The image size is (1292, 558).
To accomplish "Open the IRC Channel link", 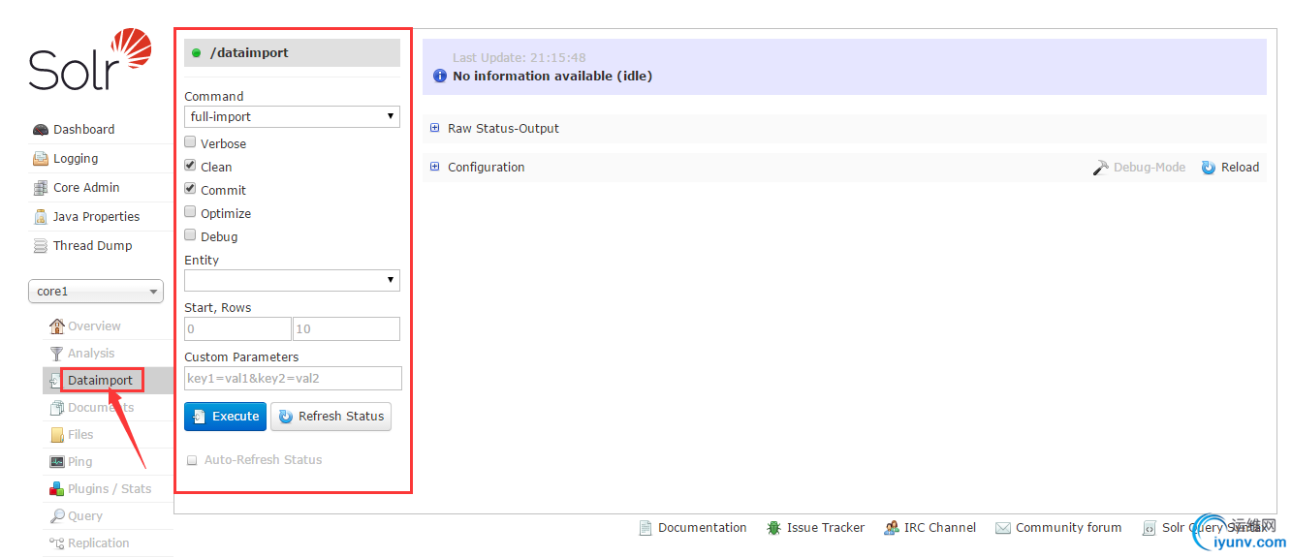I will (940, 528).
